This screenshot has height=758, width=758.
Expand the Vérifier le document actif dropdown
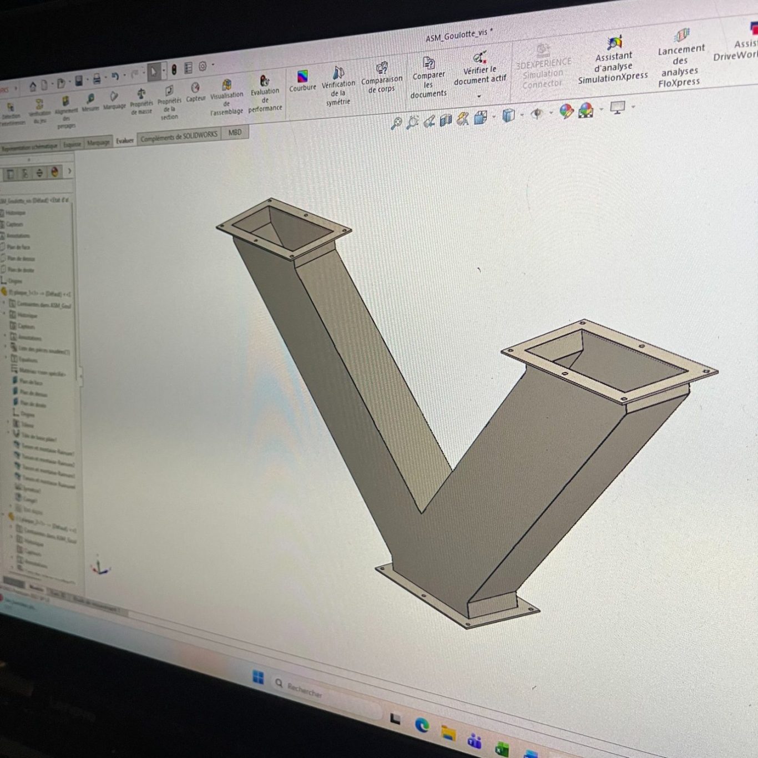[479, 96]
